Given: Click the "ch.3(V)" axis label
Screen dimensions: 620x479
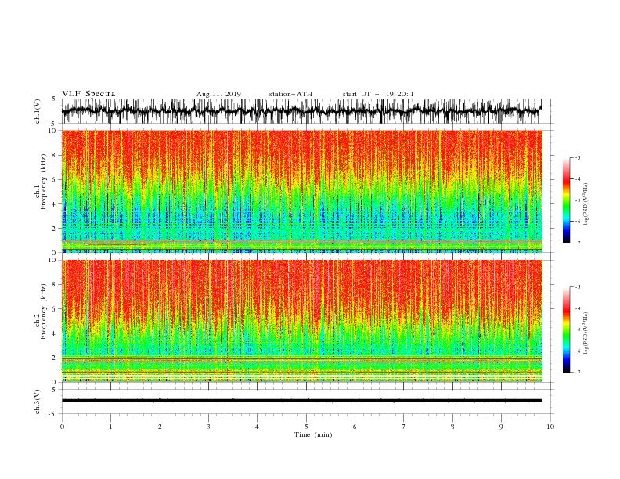Looking at the screenshot, I should click(x=38, y=402).
